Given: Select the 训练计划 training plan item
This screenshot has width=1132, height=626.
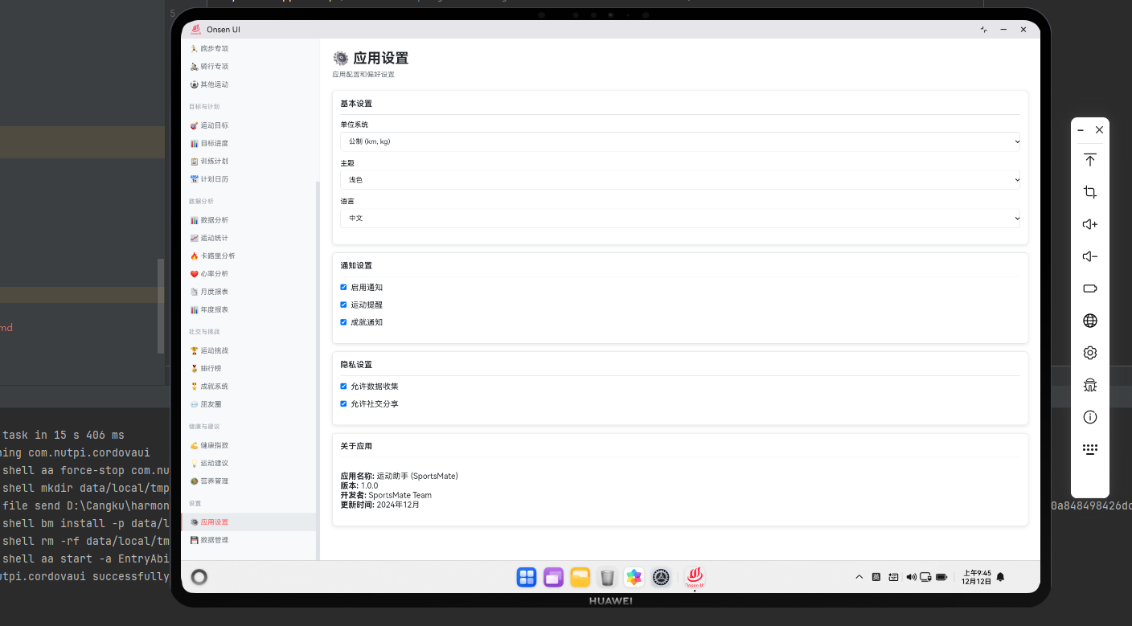Looking at the screenshot, I should click(x=211, y=161).
